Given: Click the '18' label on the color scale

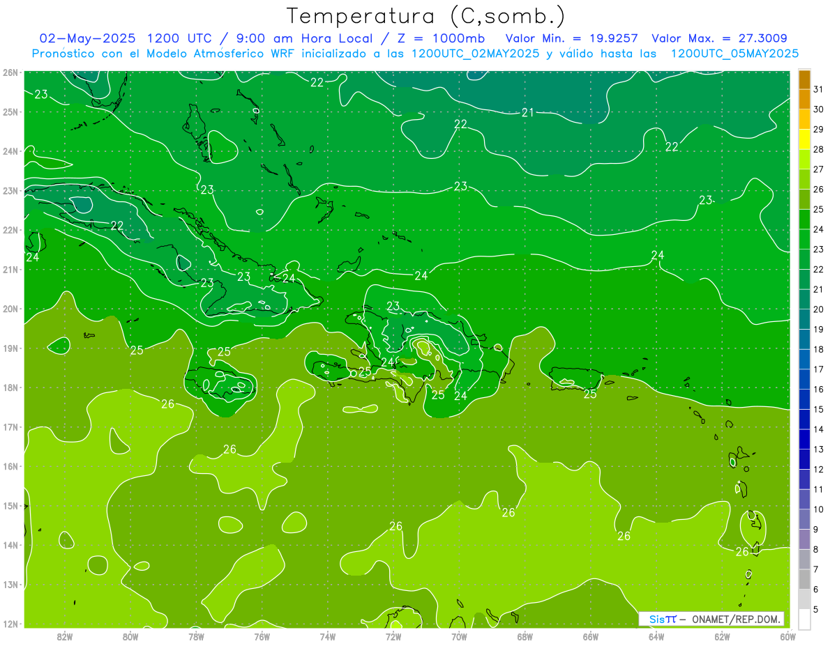Looking at the screenshot, I should (x=819, y=349).
